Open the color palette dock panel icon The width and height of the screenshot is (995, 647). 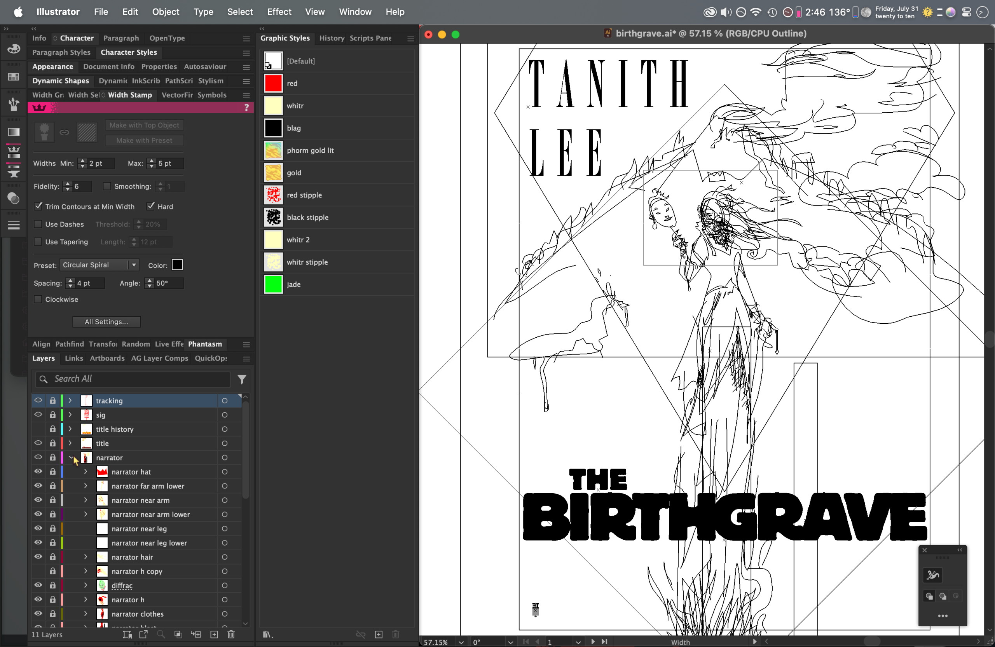pos(13,49)
